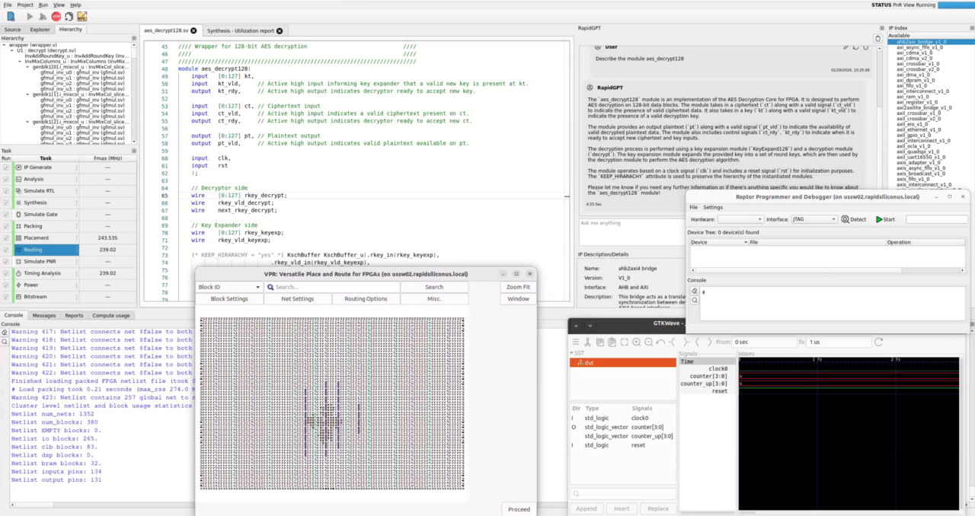The image size is (975, 516).
Task: Select the scissors cut icon in GTKWave
Action: (x=588, y=342)
